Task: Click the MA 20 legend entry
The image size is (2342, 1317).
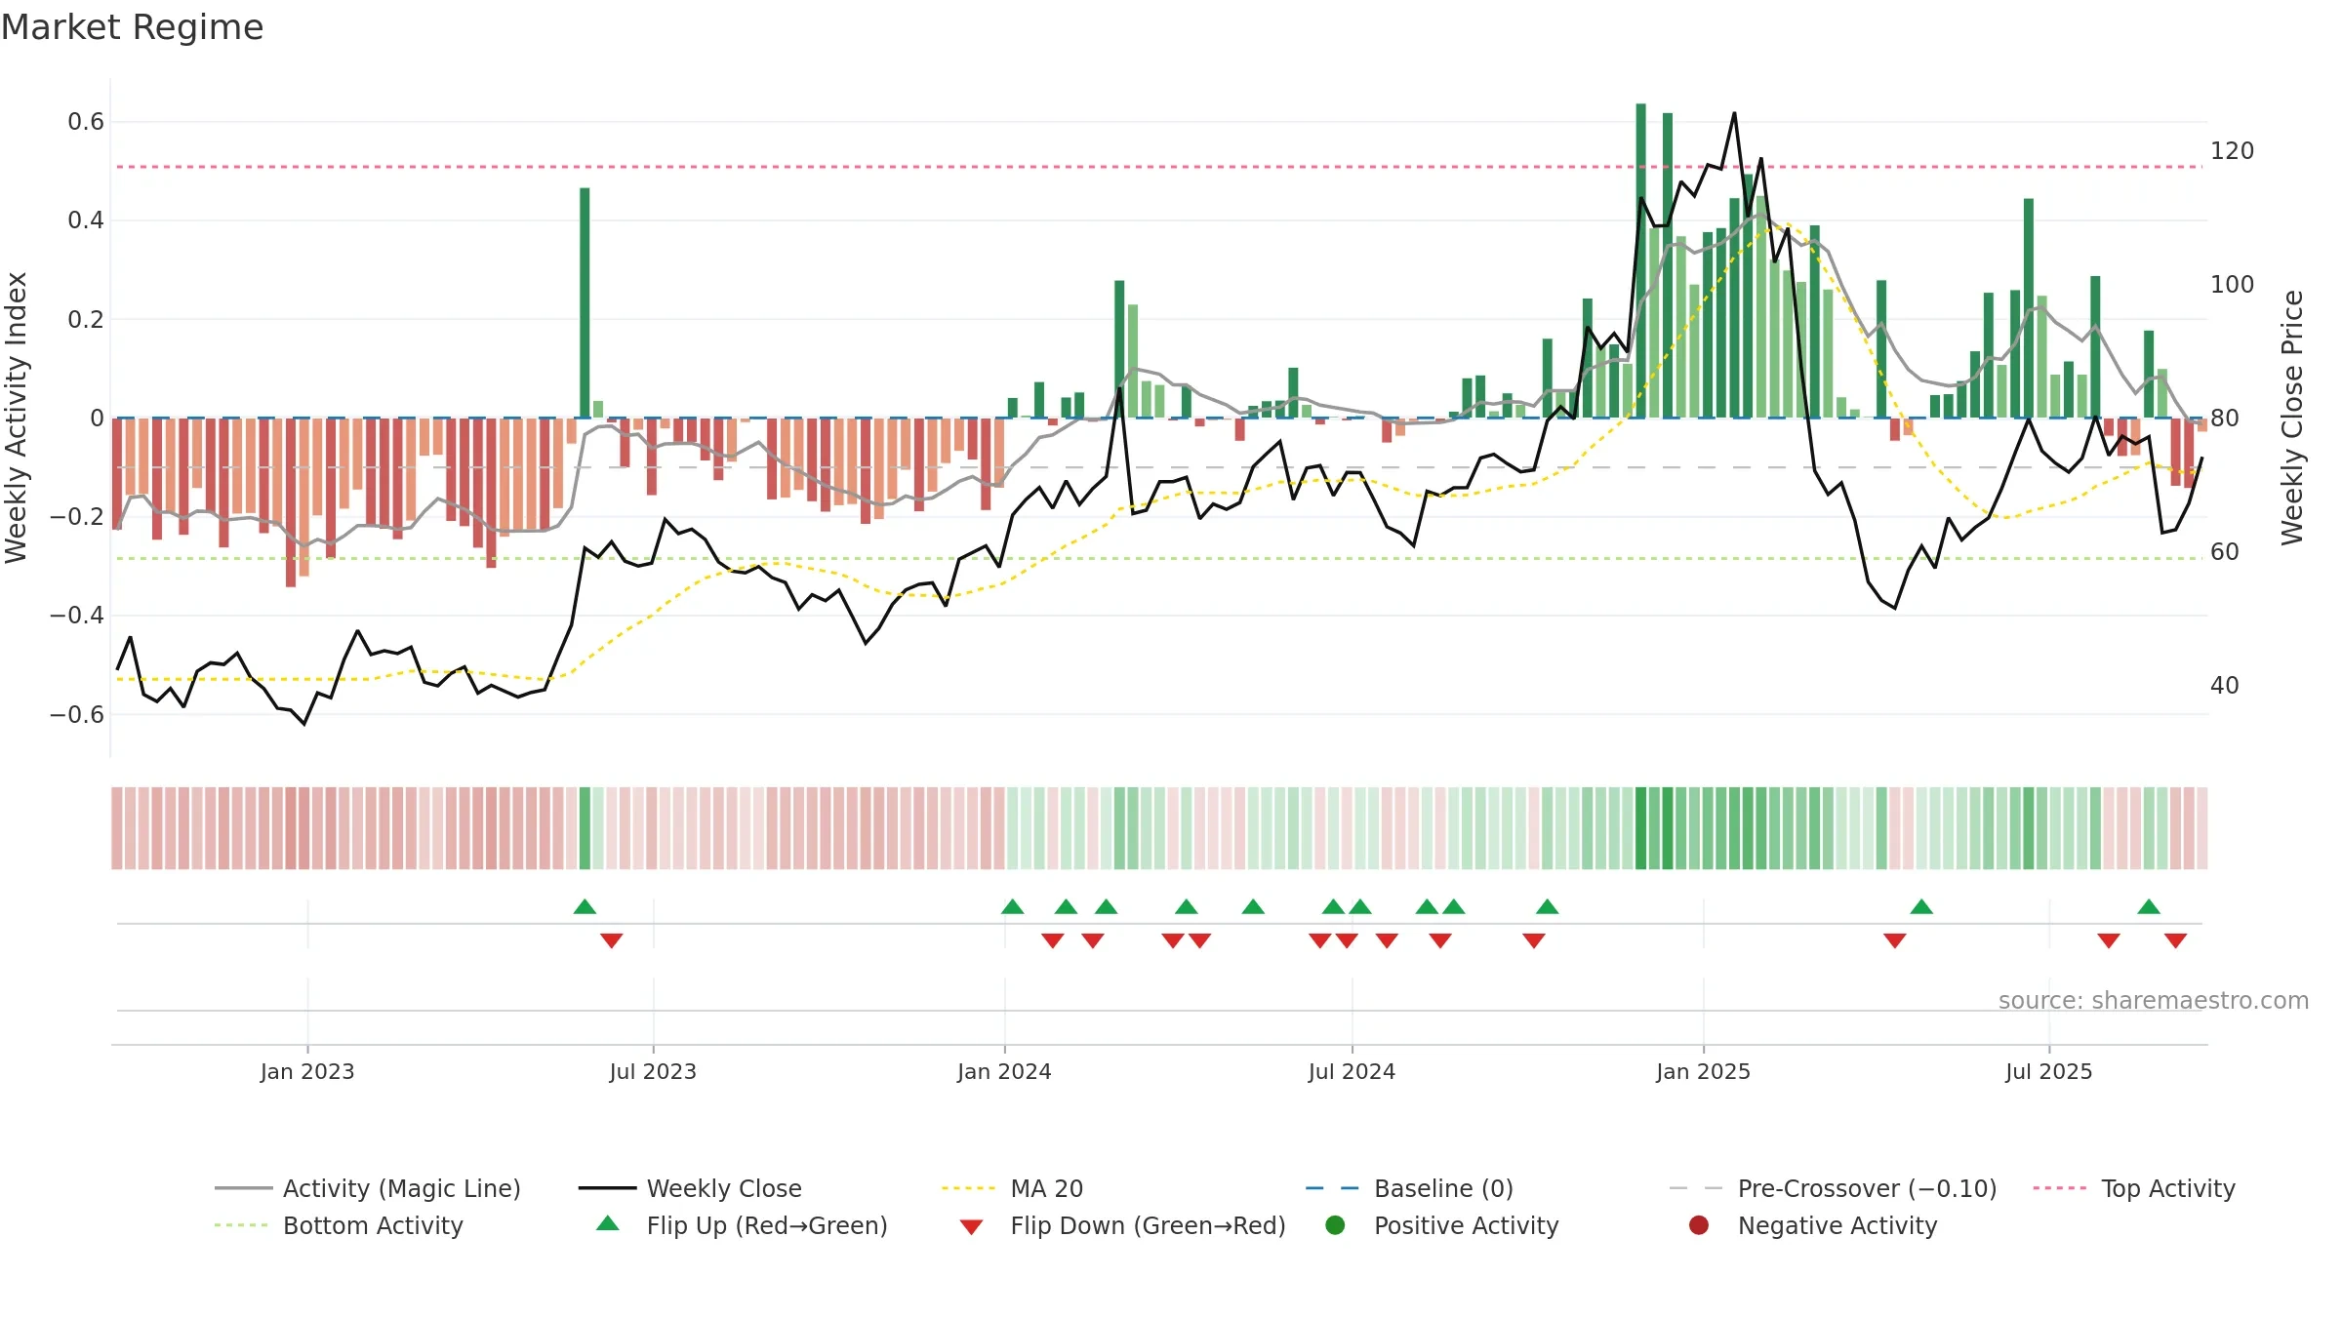Action: click(1012, 1188)
